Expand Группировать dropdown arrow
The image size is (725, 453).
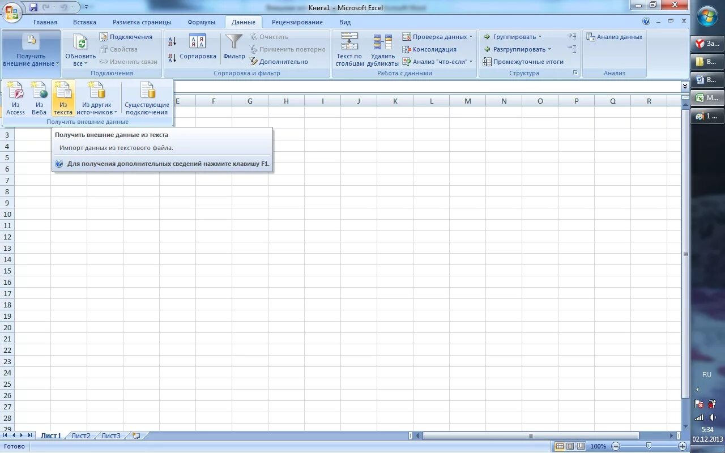pyautogui.click(x=540, y=37)
